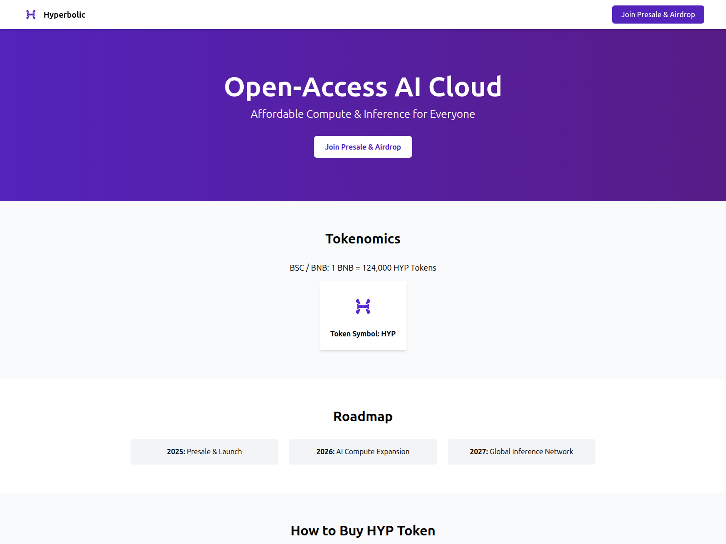The width and height of the screenshot is (726, 544).
Task: Click the Tokenomics section heading
Action: click(x=363, y=239)
